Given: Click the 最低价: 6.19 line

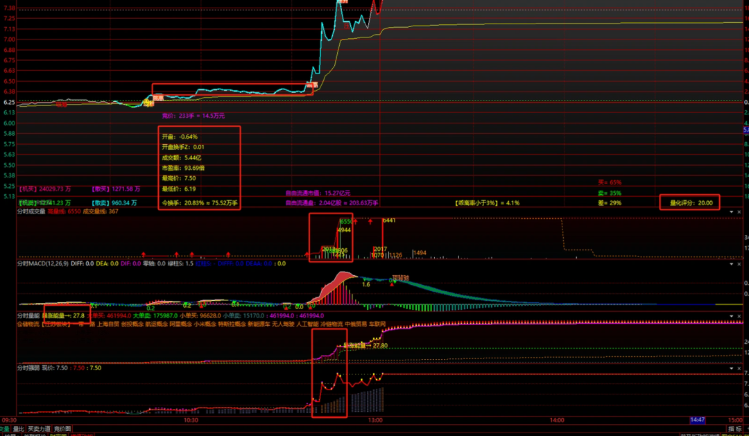Looking at the screenshot, I should (x=179, y=189).
